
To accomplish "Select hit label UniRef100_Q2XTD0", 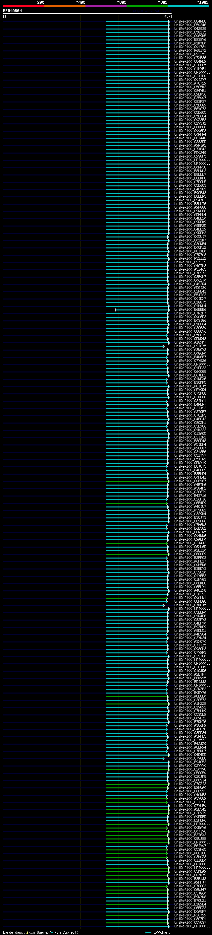I will (x=190, y=76).
